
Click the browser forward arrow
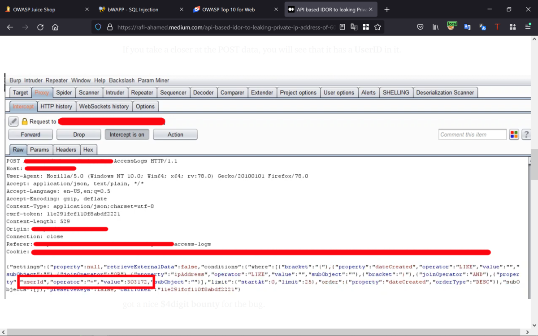pos(25,27)
